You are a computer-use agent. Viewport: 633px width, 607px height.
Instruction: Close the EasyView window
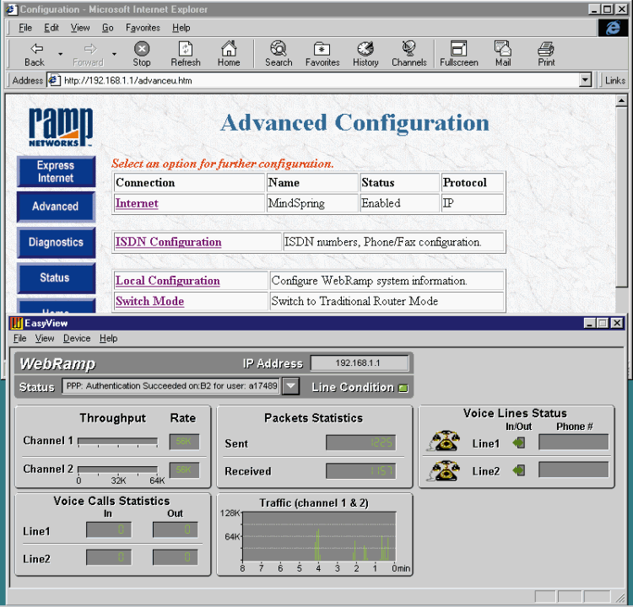click(617, 323)
